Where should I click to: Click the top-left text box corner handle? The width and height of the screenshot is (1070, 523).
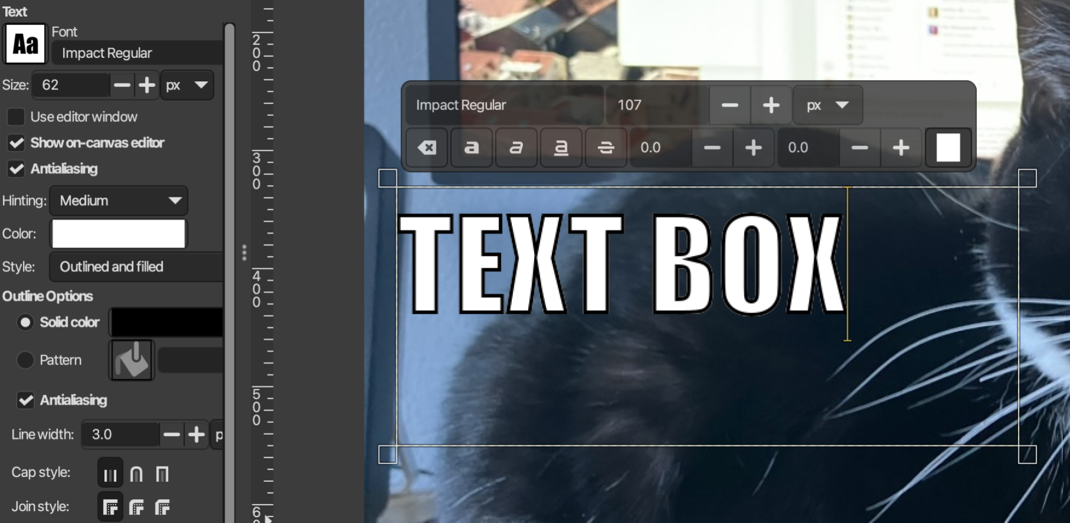click(388, 178)
